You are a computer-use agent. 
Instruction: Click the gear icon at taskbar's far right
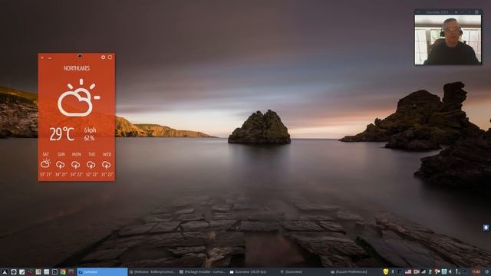click(487, 272)
